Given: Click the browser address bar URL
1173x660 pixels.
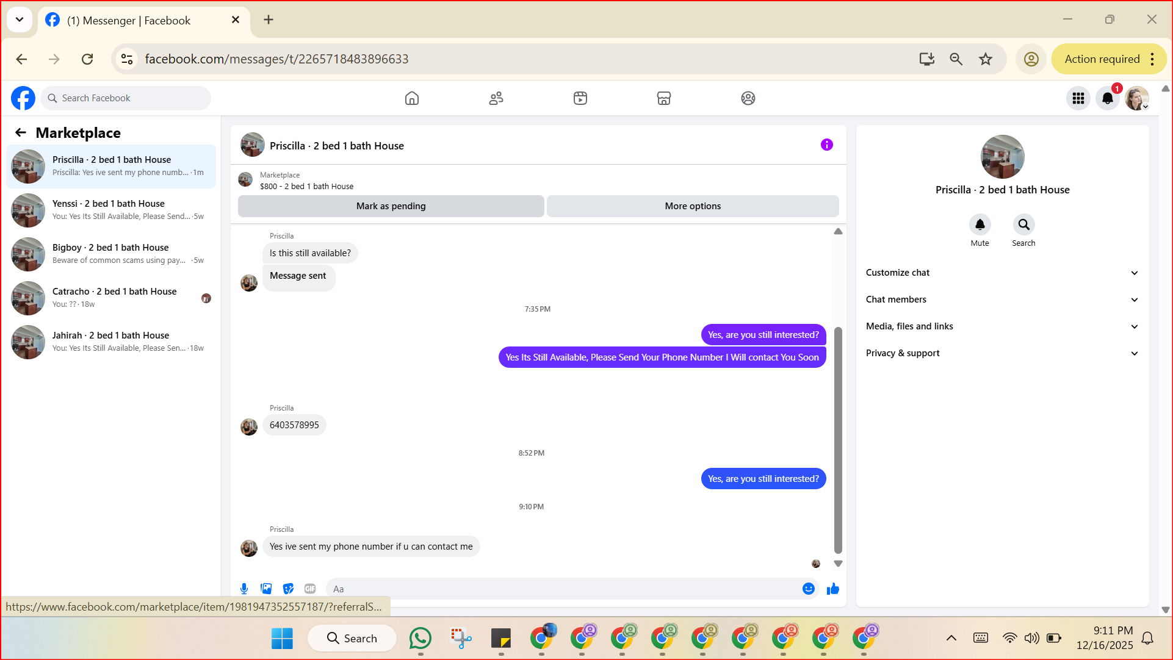Looking at the screenshot, I should [276, 59].
